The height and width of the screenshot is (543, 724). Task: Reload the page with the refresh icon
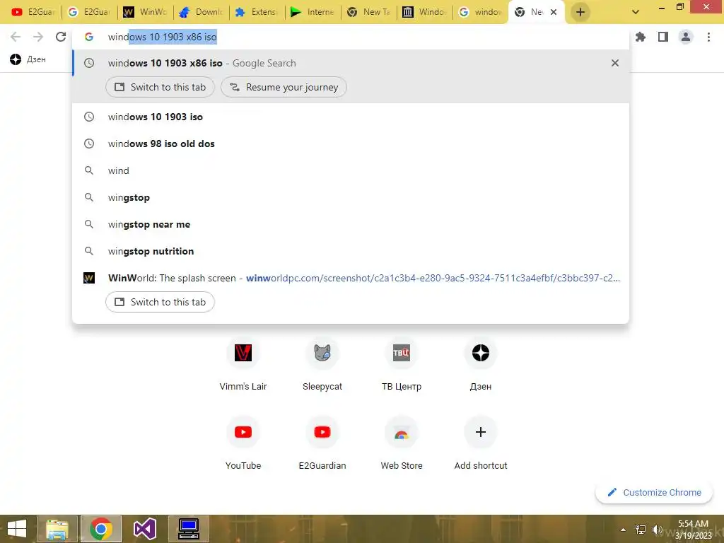point(61,37)
